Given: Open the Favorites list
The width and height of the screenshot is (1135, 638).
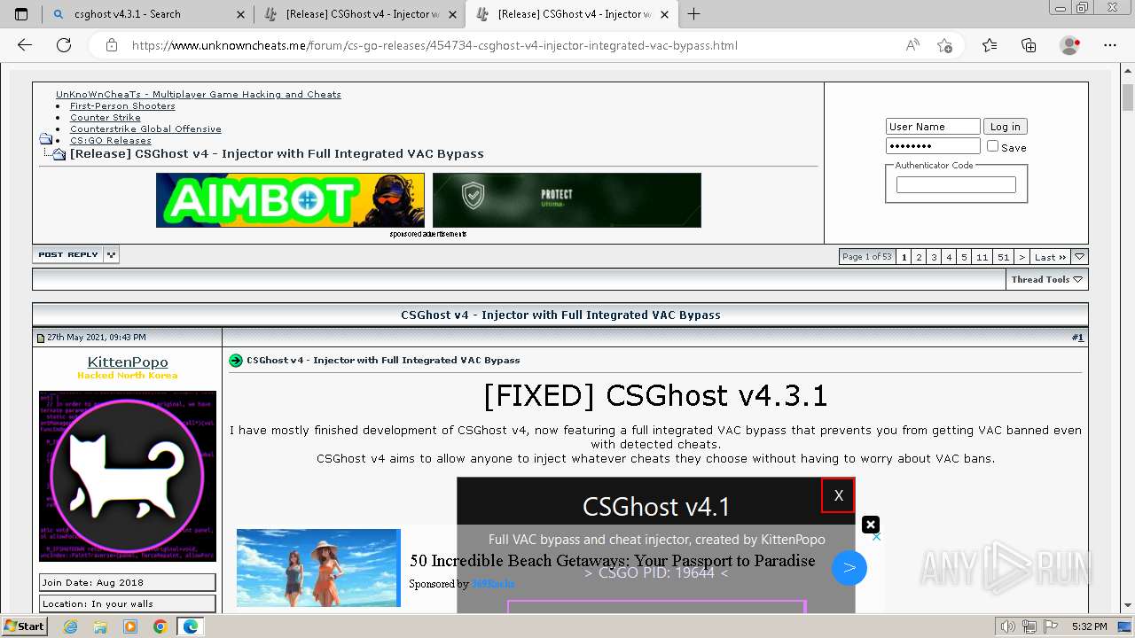Looking at the screenshot, I should (x=990, y=45).
